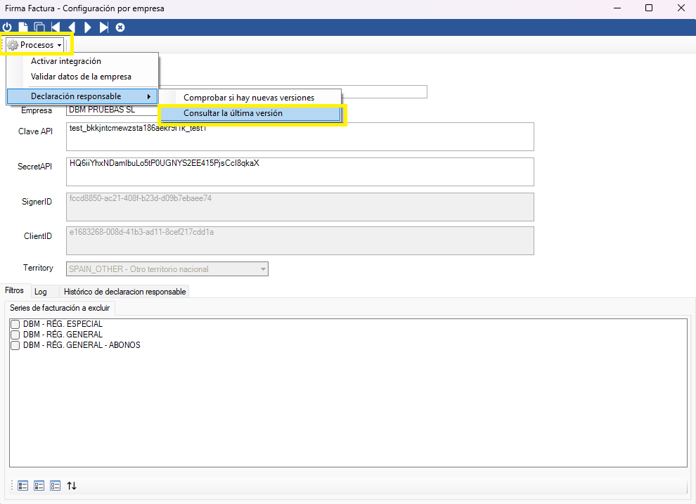Select Consultar la última versión
Screen dimensions: 696x504
click(x=233, y=113)
